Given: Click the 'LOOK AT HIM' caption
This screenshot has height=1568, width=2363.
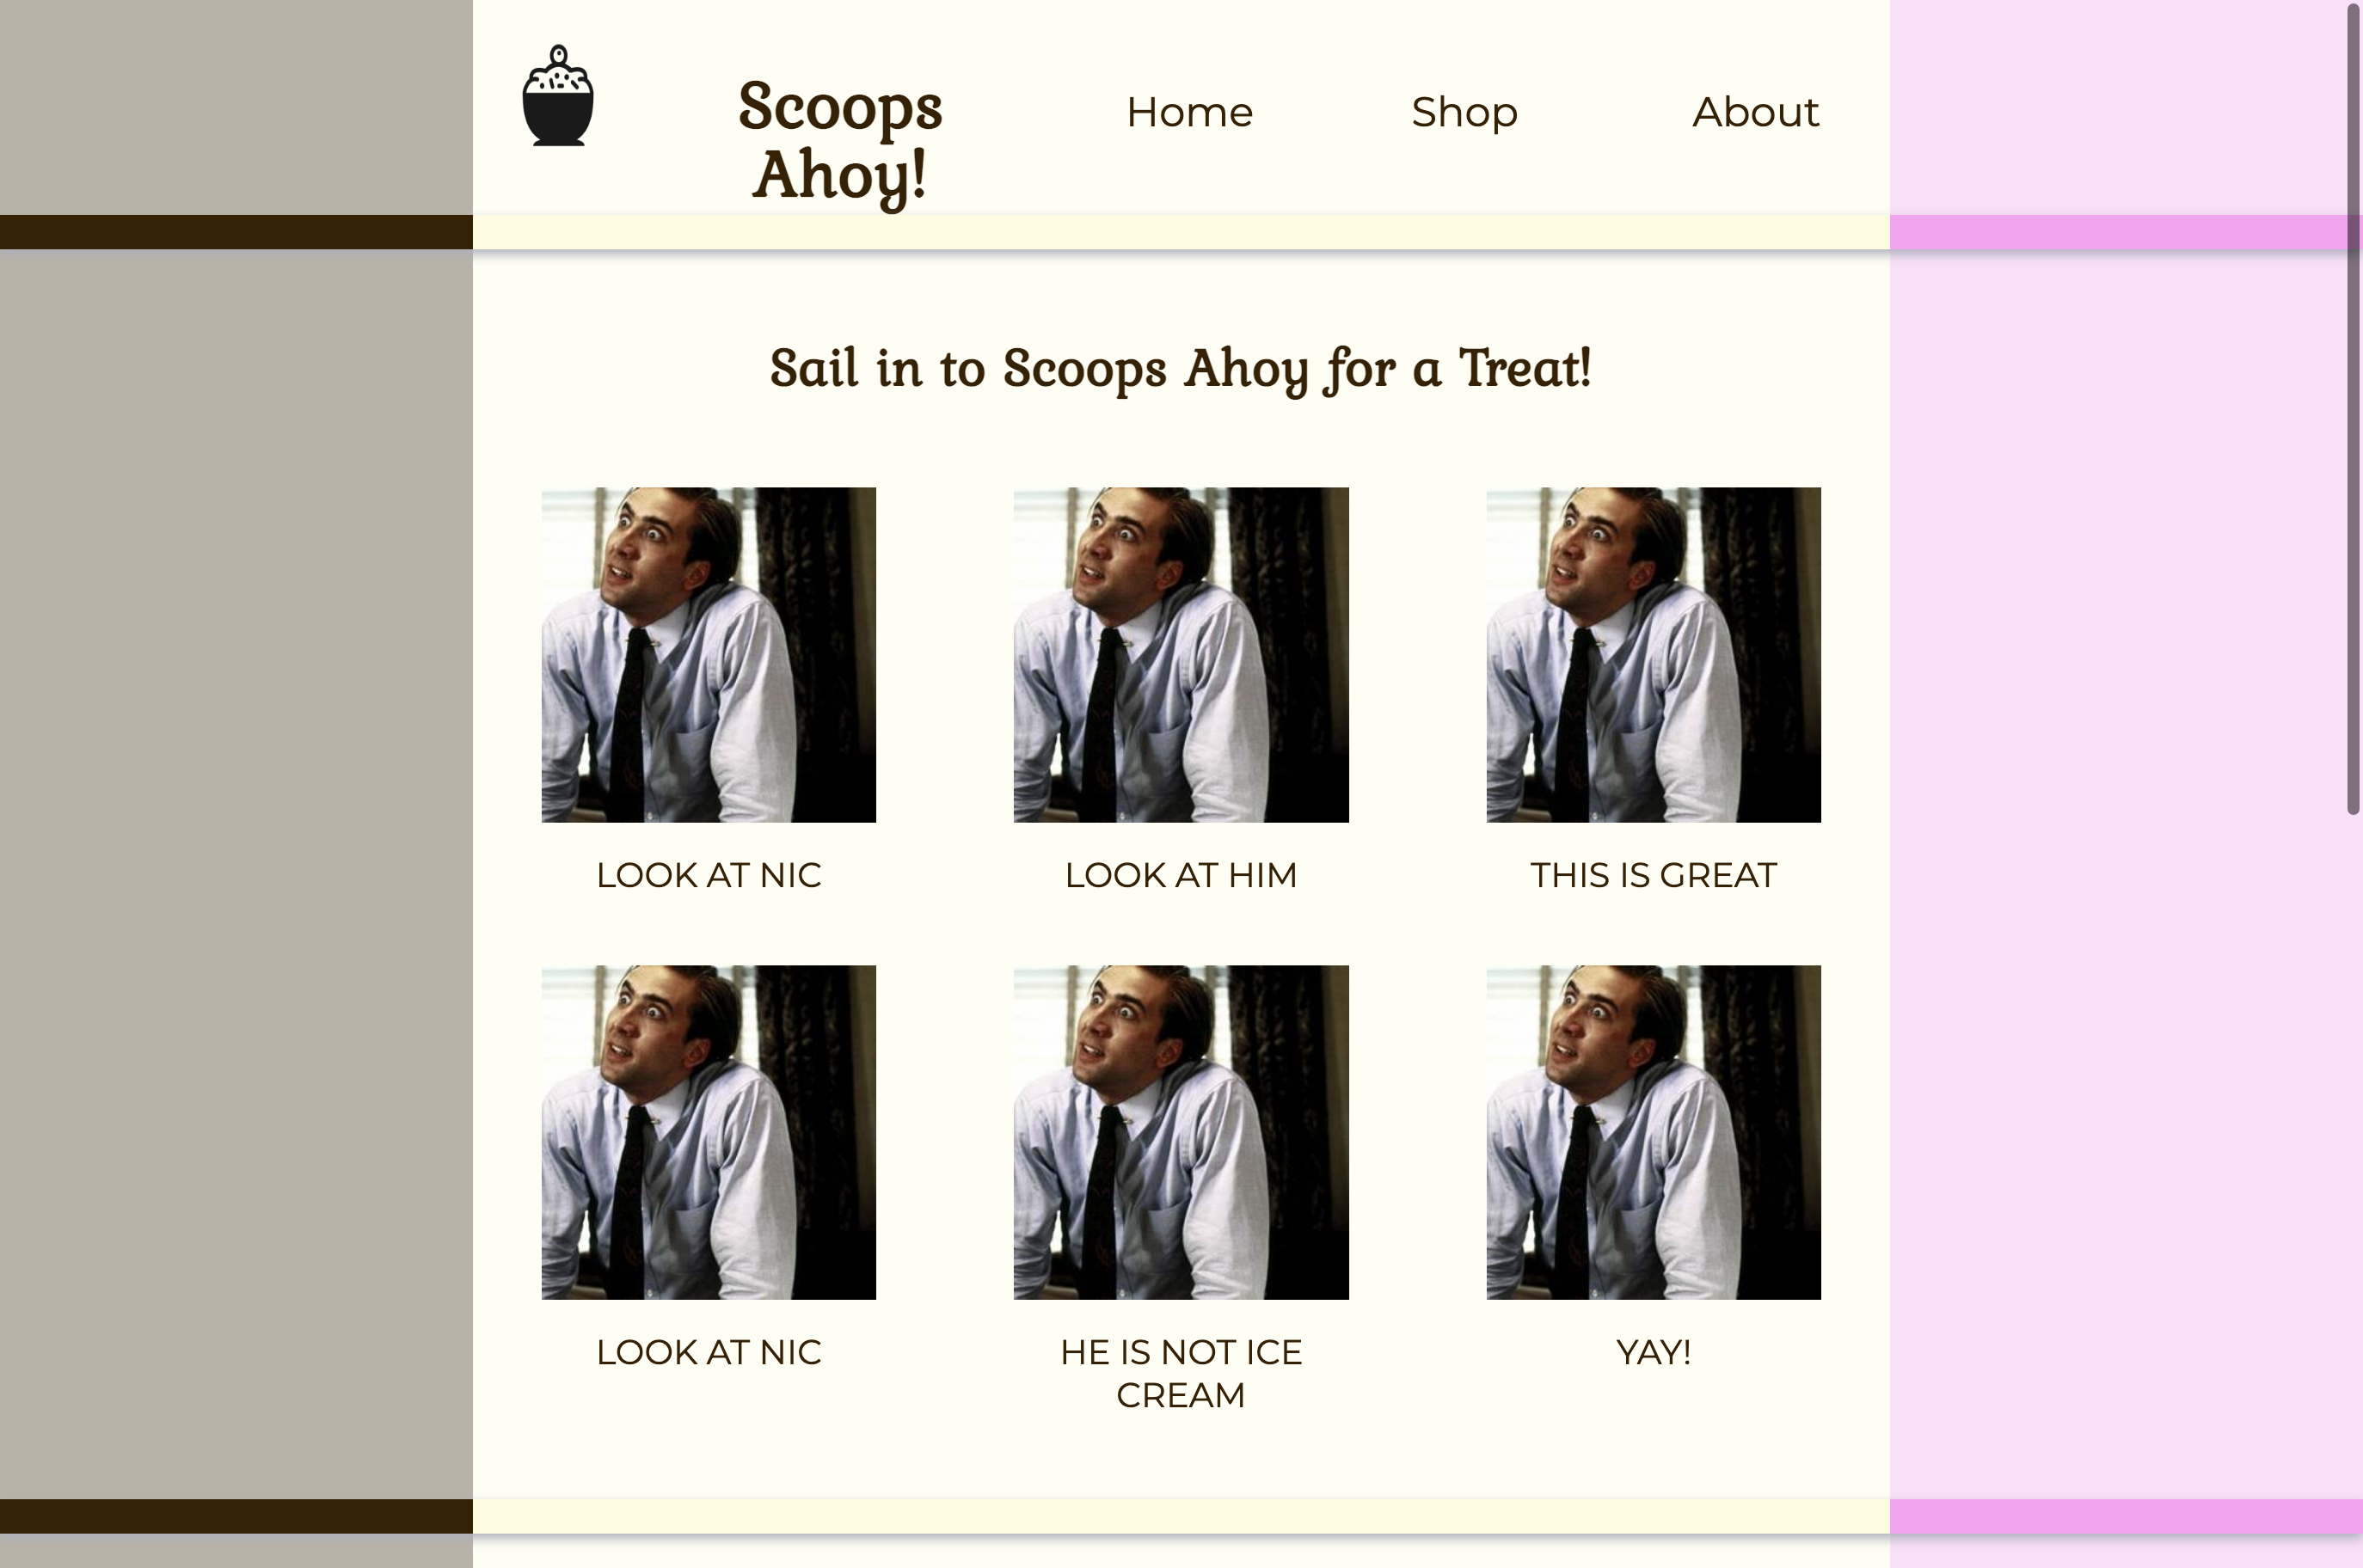Looking at the screenshot, I should [1181, 875].
